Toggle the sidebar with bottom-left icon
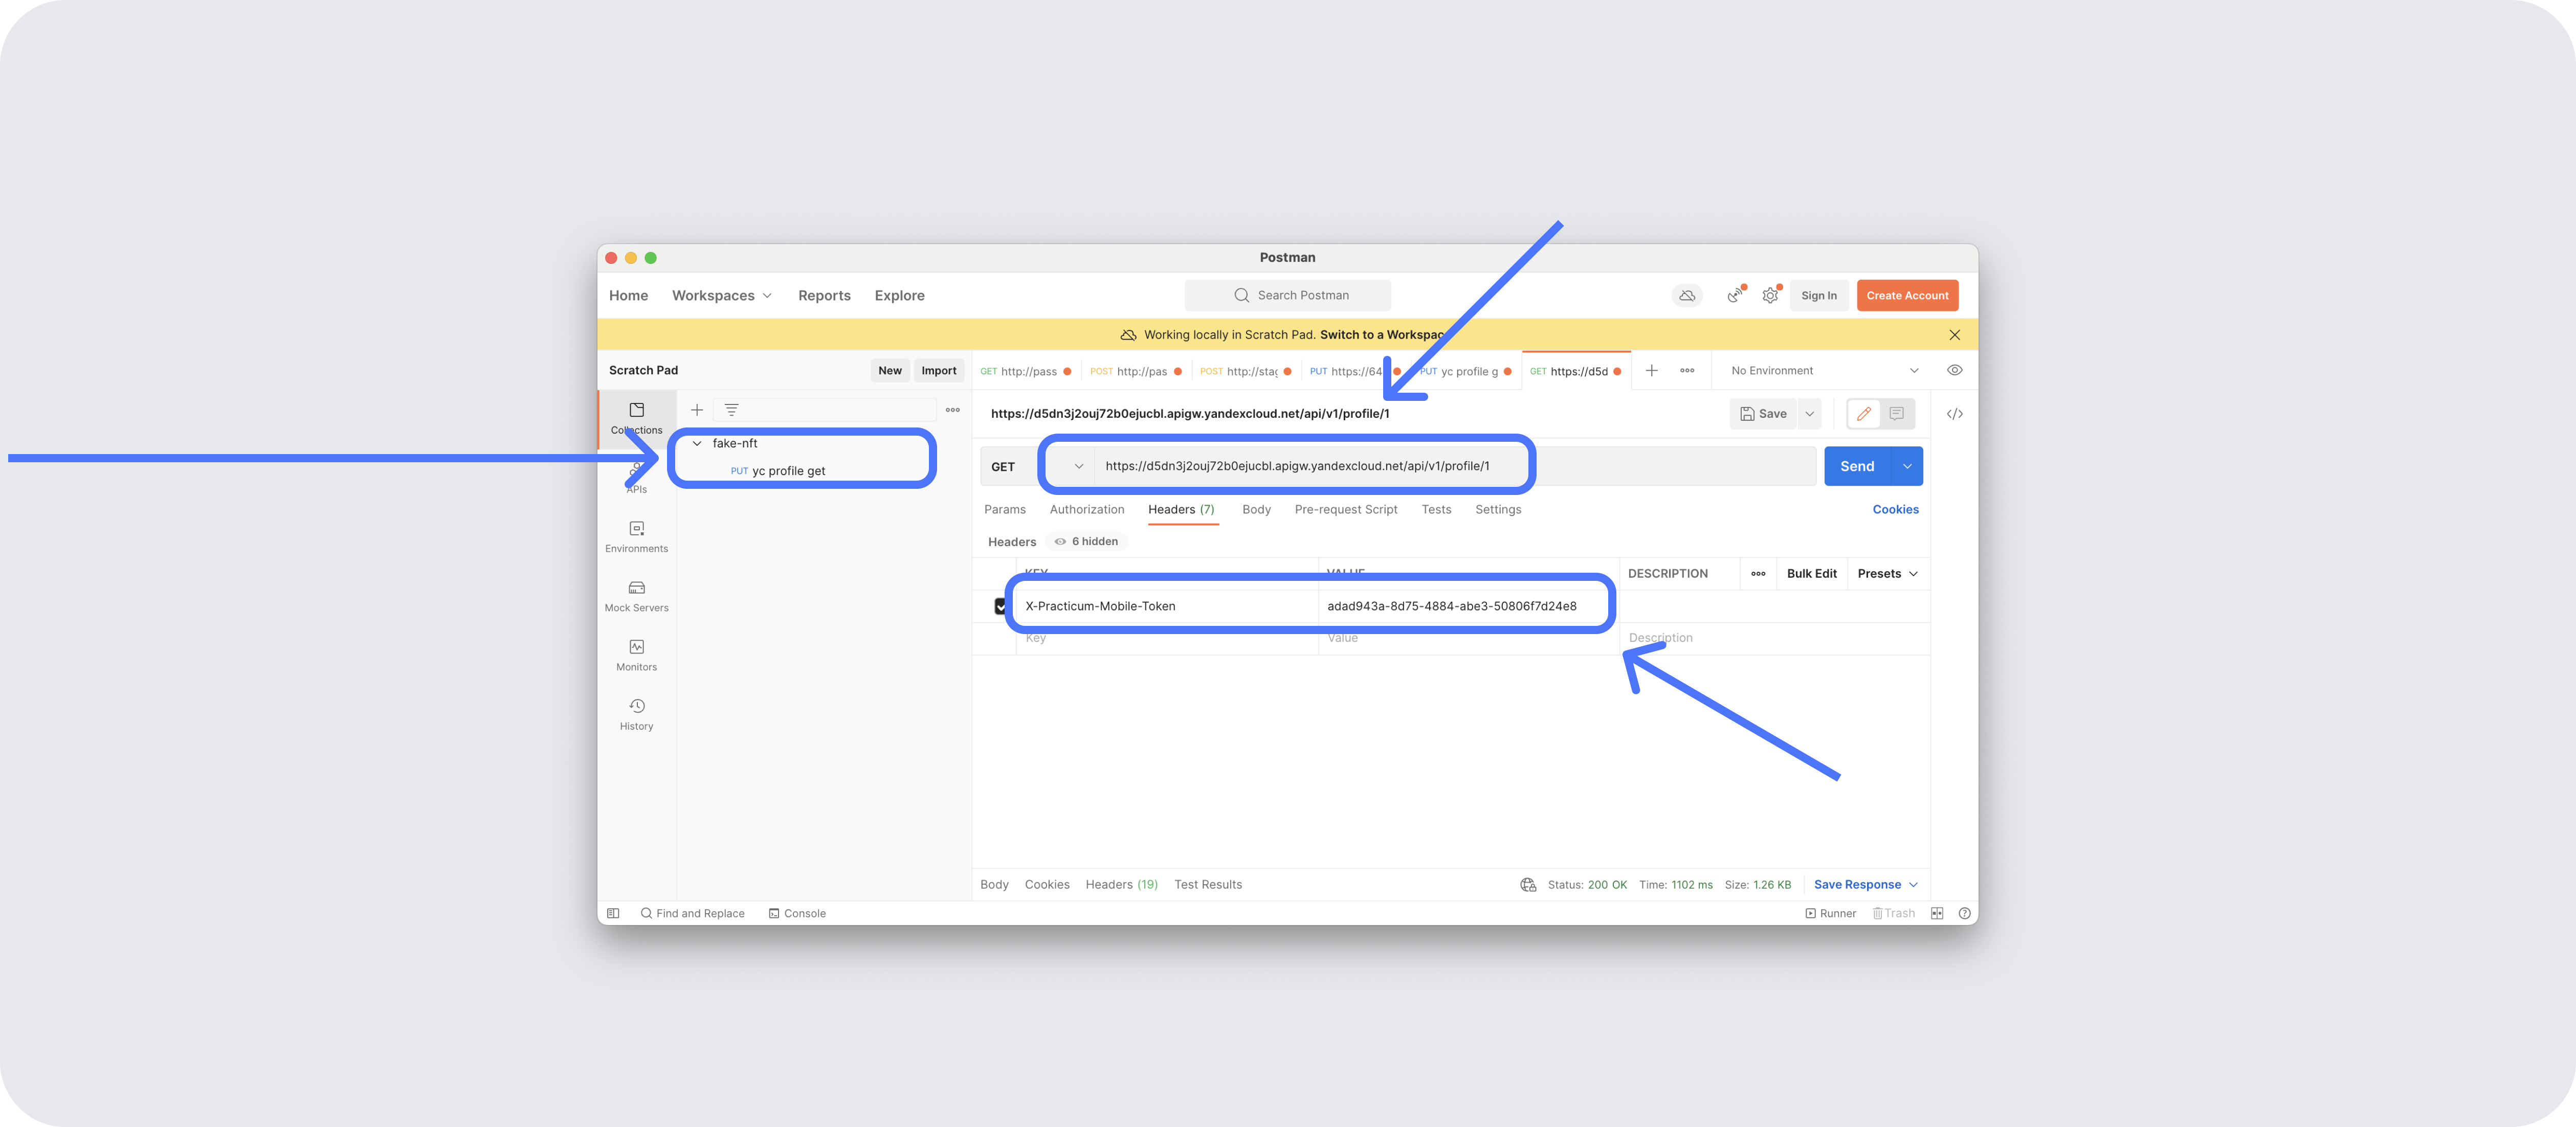 (613, 913)
